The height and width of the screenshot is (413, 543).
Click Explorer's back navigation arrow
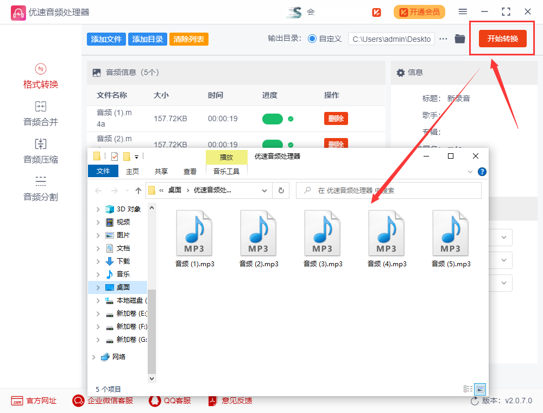pyautogui.click(x=99, y=191)
